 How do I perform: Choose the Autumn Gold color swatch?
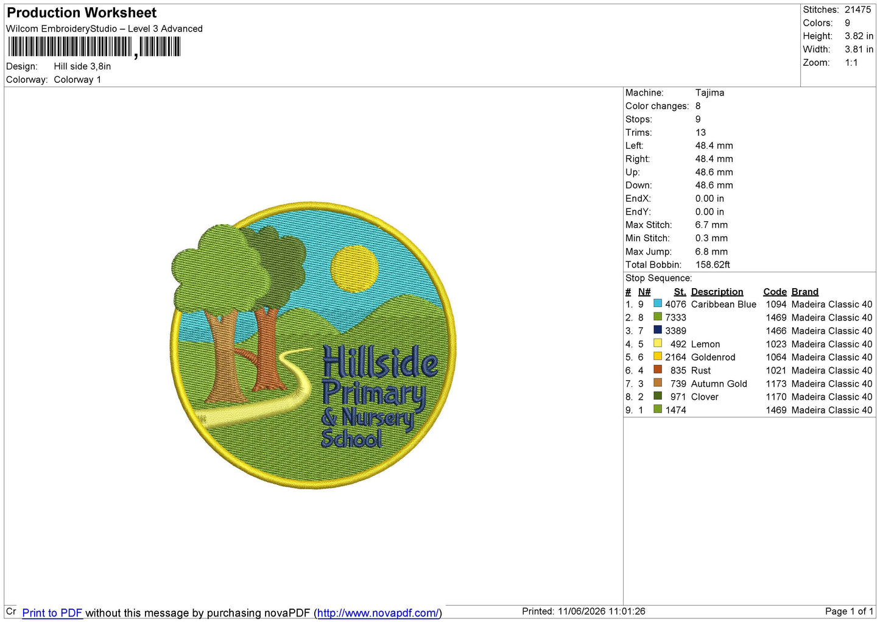(x=658, y=383)
